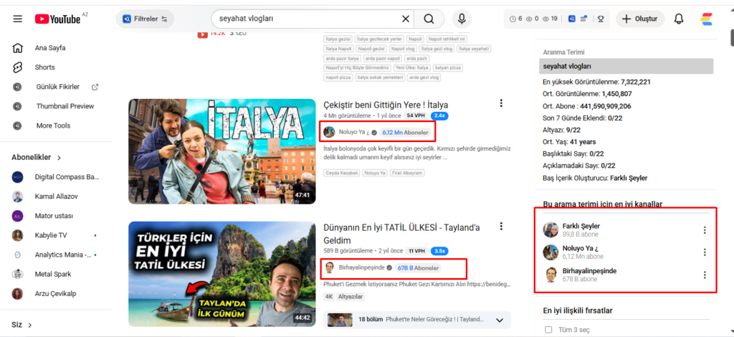Clear the search box with X
This screenshot has height=337, width=734.
pos(406,19)
